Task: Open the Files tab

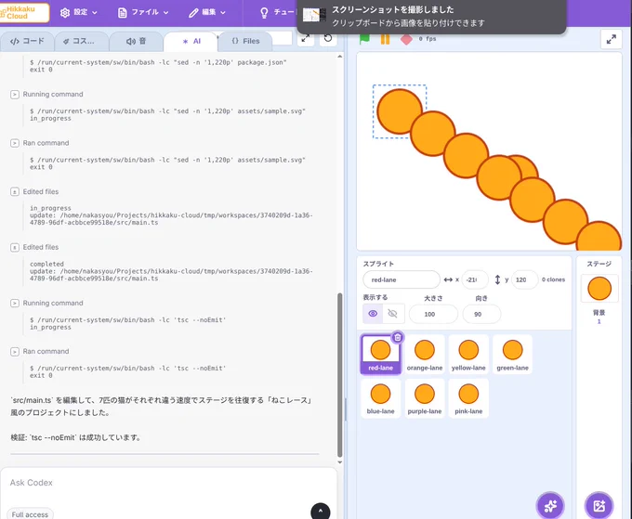Action: pyautogui.click(x=245, y=41)
